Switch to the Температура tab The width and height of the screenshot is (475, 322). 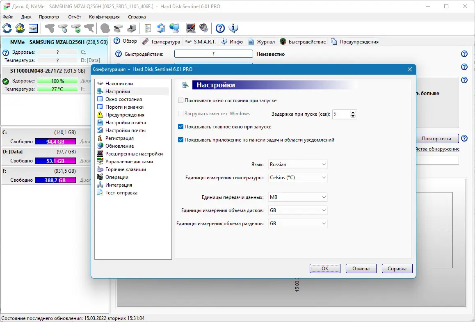click(x=164, y=41)
